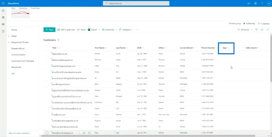Open comments for diam@sociisnatoque.ca row

click(x=89, y=133)
